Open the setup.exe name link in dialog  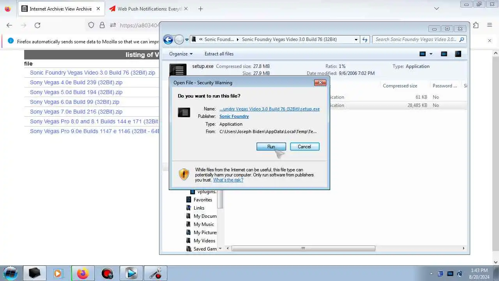click(x=269, y=109)
